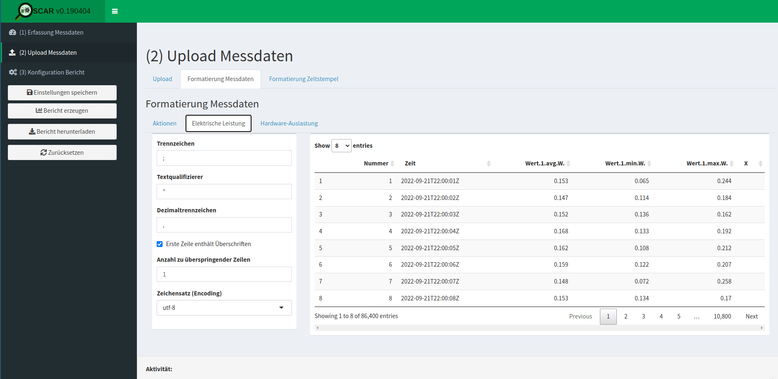Toggle sorting on the Zeit column
This screenshot has width=778, height=379.
point(489,163)
